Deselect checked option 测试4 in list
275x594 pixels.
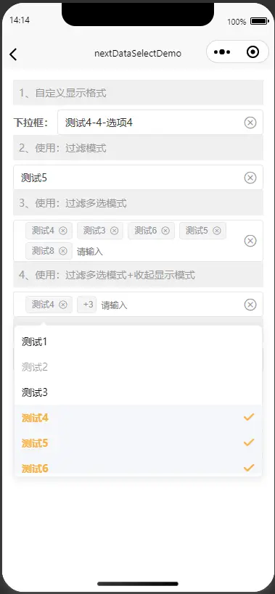138,418
